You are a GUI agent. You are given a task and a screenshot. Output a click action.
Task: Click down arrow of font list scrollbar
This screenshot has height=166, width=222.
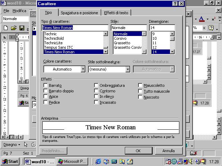point(105,52)
